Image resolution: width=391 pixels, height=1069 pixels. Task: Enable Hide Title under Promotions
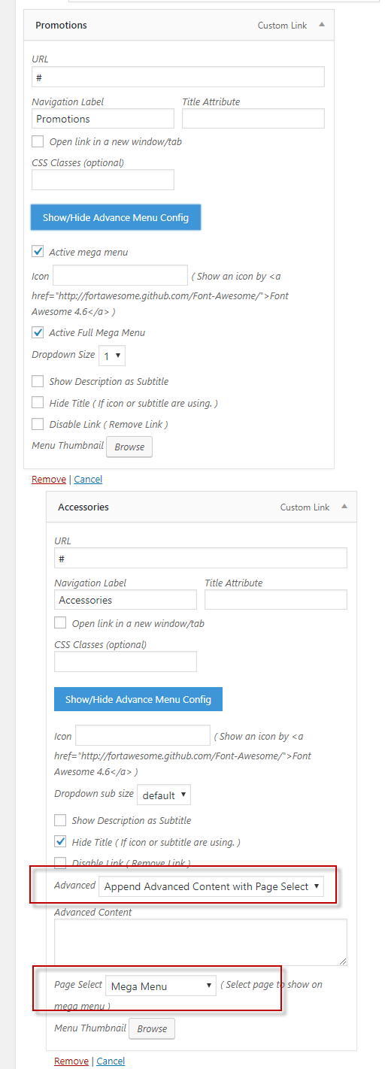pos(38,403)
